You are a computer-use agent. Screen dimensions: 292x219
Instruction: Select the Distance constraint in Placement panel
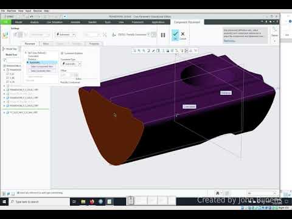click(32, 59)
